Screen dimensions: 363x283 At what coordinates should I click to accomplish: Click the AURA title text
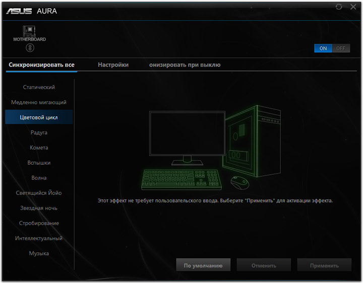pyautogui.click(x=47, y=11)
